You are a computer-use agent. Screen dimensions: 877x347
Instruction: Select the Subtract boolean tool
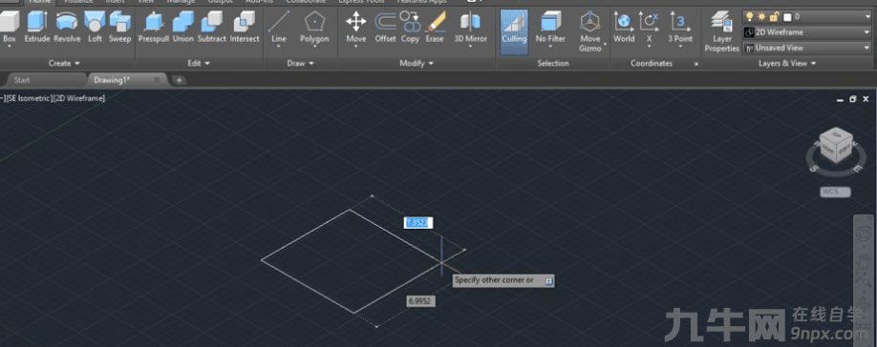[211, 27]
